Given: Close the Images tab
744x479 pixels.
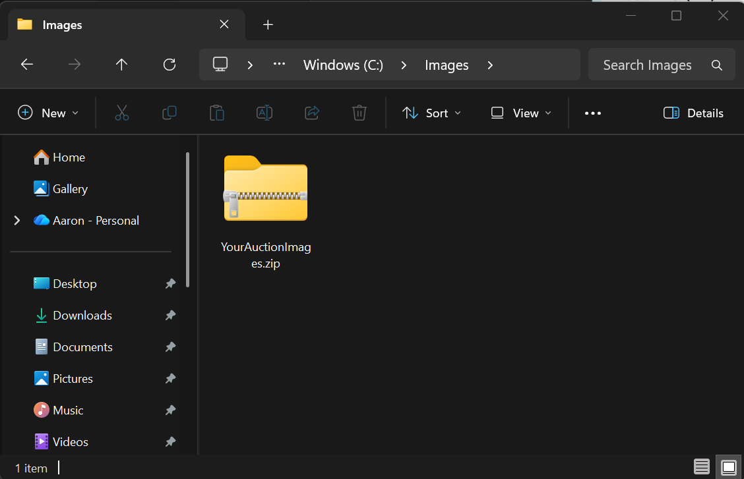Looking at the screenshot, I should pyautogui.click(x=224, y=24).
